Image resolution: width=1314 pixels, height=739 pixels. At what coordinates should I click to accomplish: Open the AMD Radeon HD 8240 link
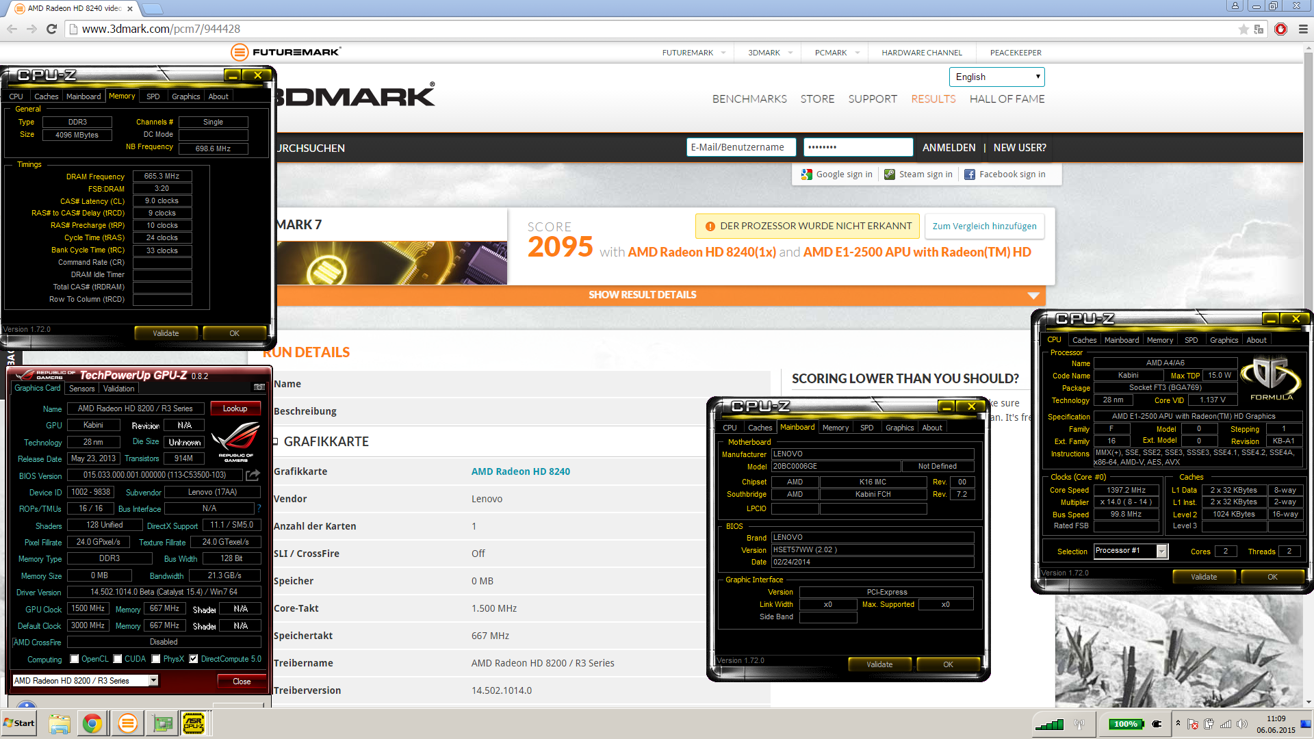[520, 471]
